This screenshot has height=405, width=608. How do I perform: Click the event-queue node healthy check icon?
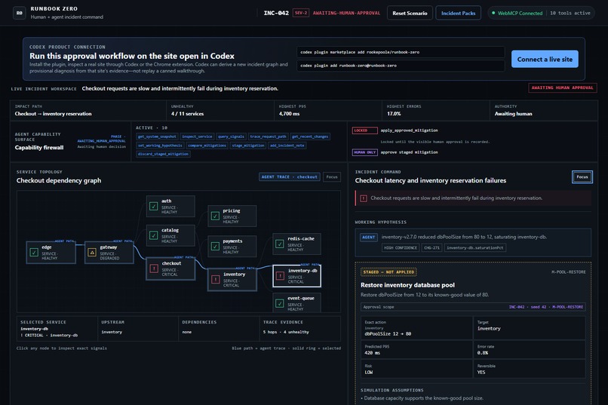coord(280,303)
